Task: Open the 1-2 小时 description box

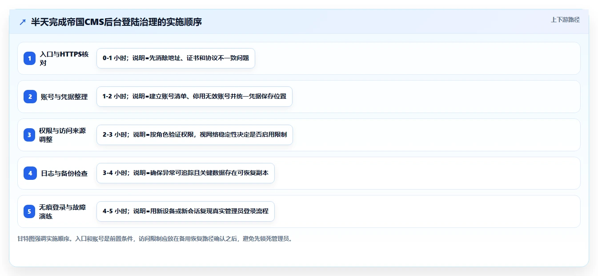Action: point(194,97)
